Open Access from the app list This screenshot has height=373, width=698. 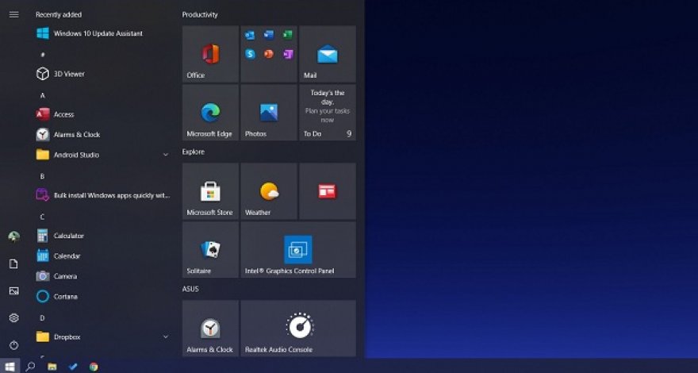click(103, 114)
